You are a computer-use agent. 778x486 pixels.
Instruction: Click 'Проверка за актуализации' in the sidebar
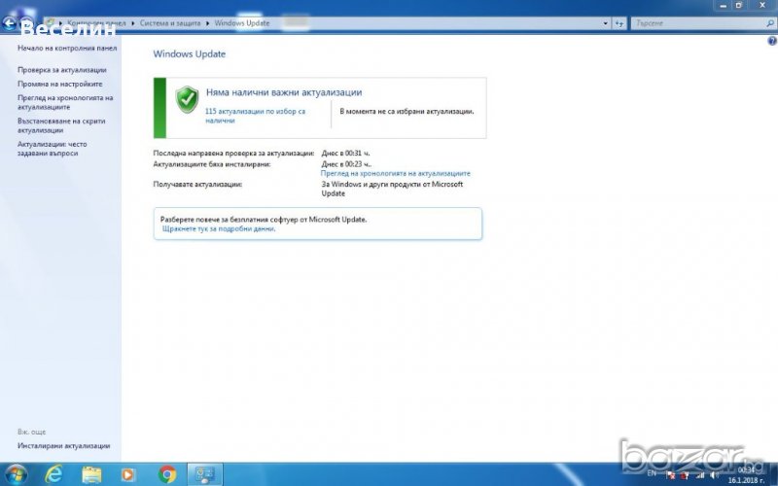[62, 70]
